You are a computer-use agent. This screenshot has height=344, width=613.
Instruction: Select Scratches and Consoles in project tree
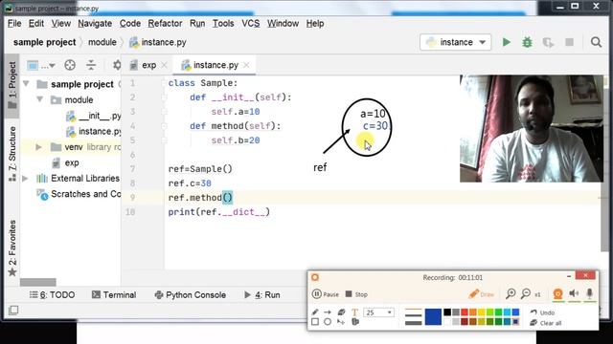pos(79,194)
